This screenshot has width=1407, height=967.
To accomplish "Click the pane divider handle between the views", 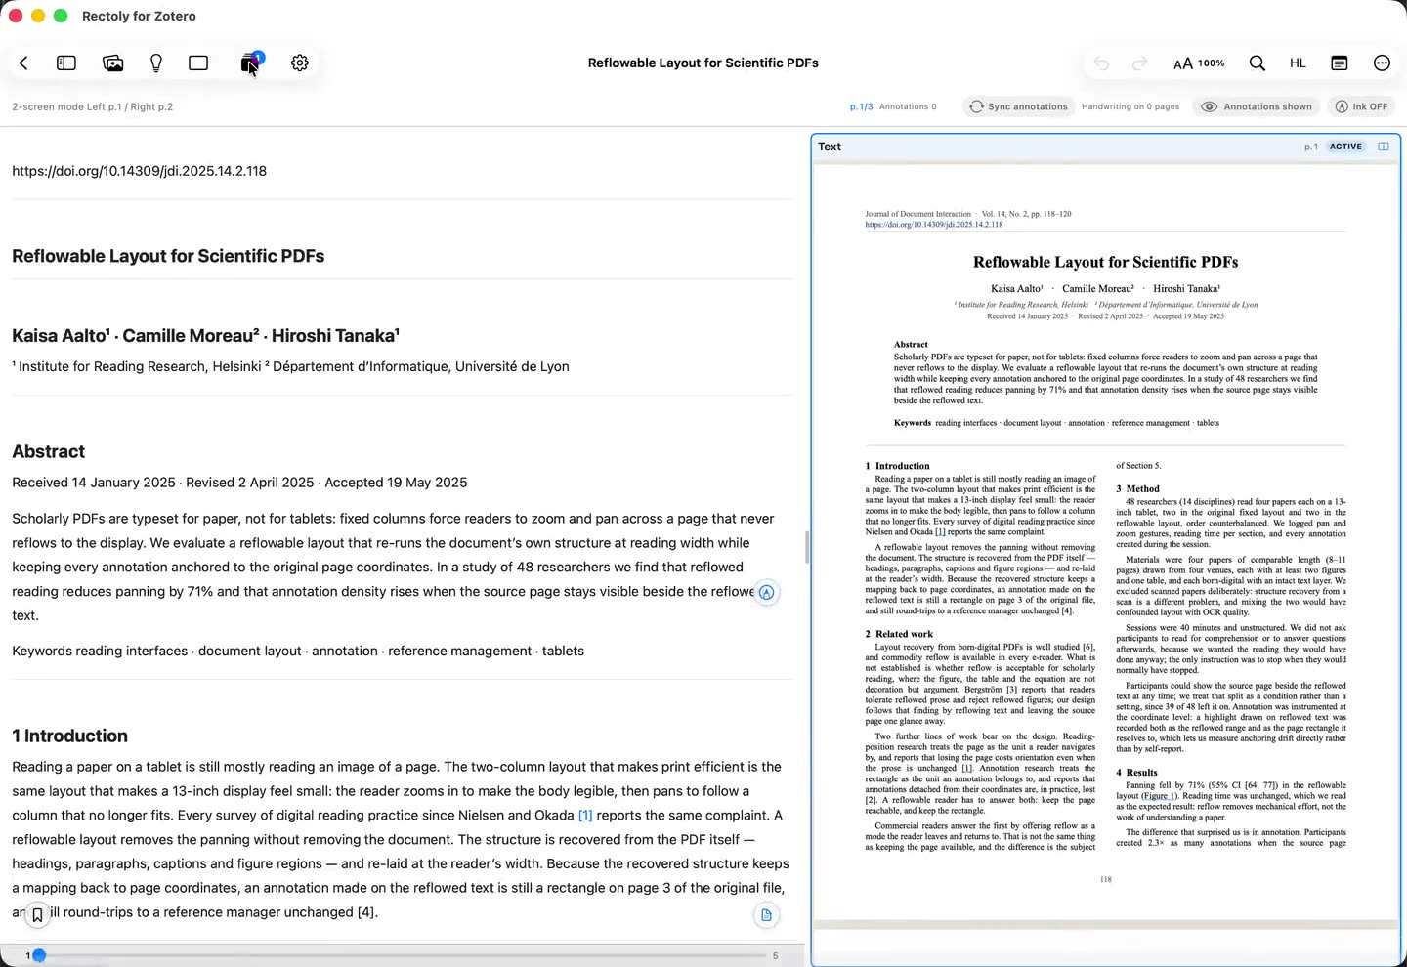I will pos(807,547).
